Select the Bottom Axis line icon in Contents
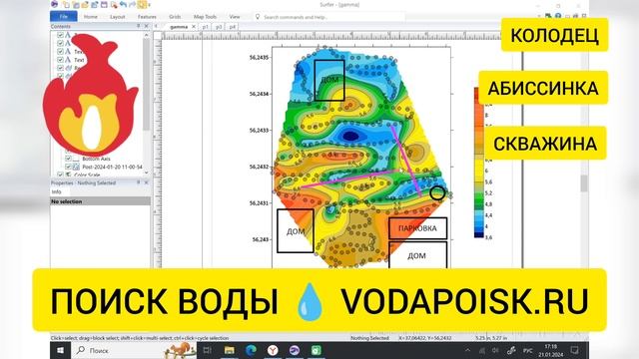Image resolution: width=639 pixels, height=359 pixels. pos(76,159)
